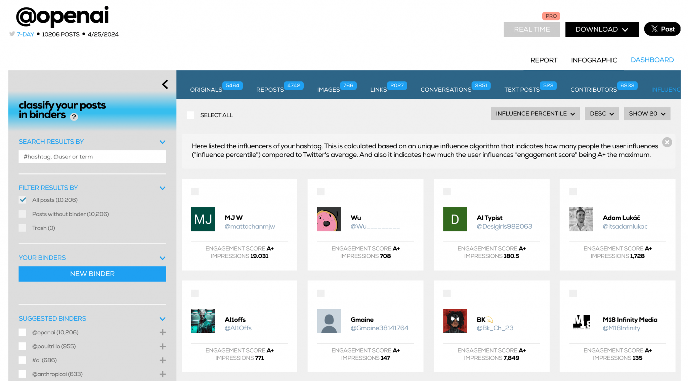Add the #ai binder via plus icon
The width and height of the screenshot is (688, 381).
(163, 360)
